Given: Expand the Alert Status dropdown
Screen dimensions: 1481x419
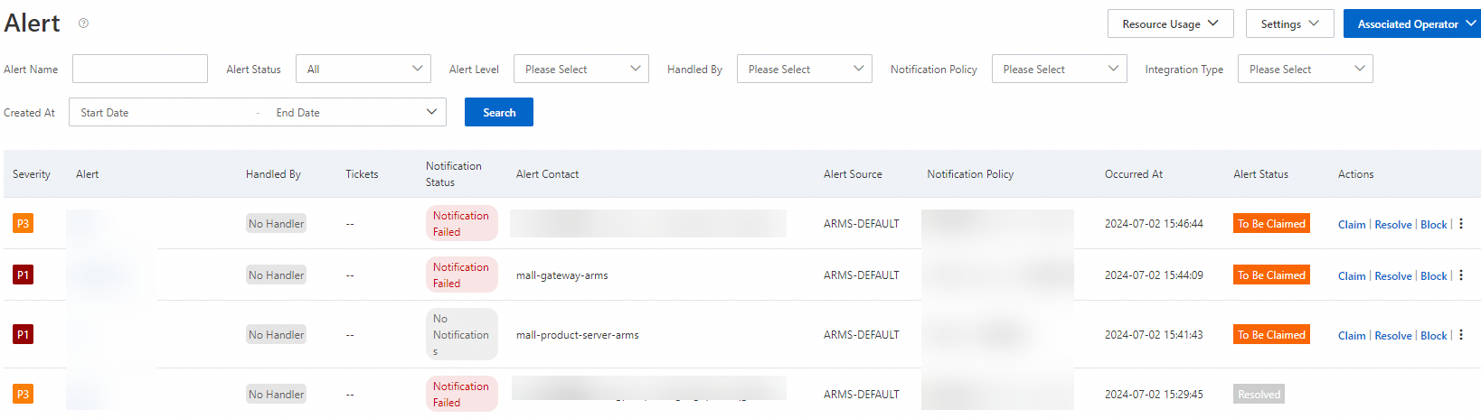Looking at the screenshot, I should tap(363, 70).
